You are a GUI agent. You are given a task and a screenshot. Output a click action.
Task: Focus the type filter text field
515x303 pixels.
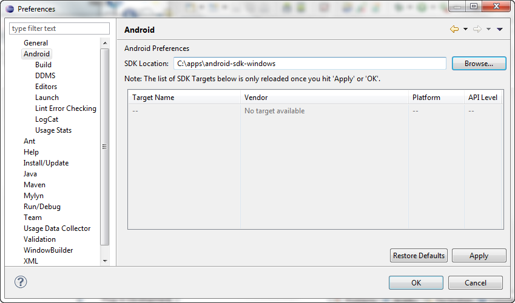59,28
